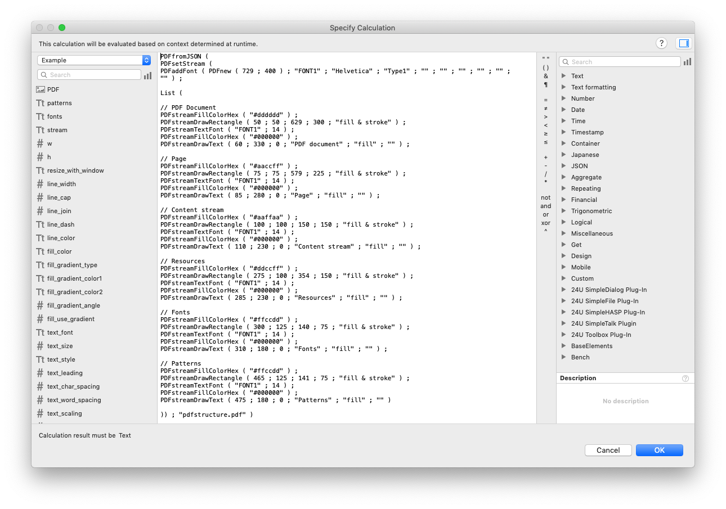726x509 pixels.
Task: Select the resize_with_window field
Action: click(x=75, y=170)
